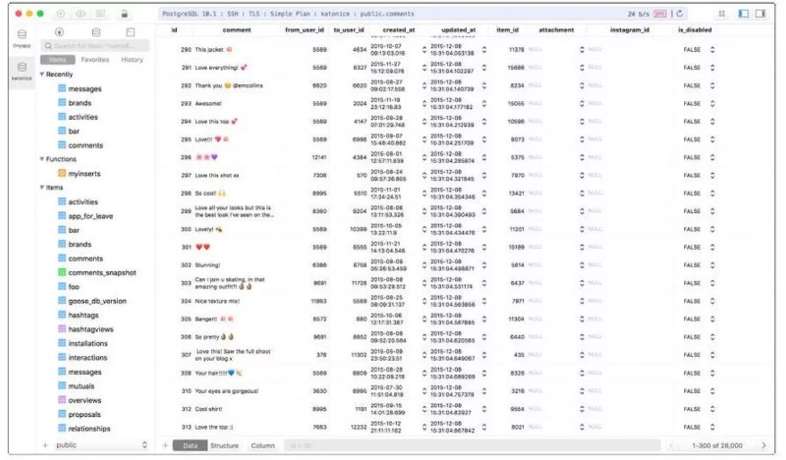Viewport: 786px width, 460px height.
Task: Click the refresh icon in the connection bar
Action: point(680,13)
